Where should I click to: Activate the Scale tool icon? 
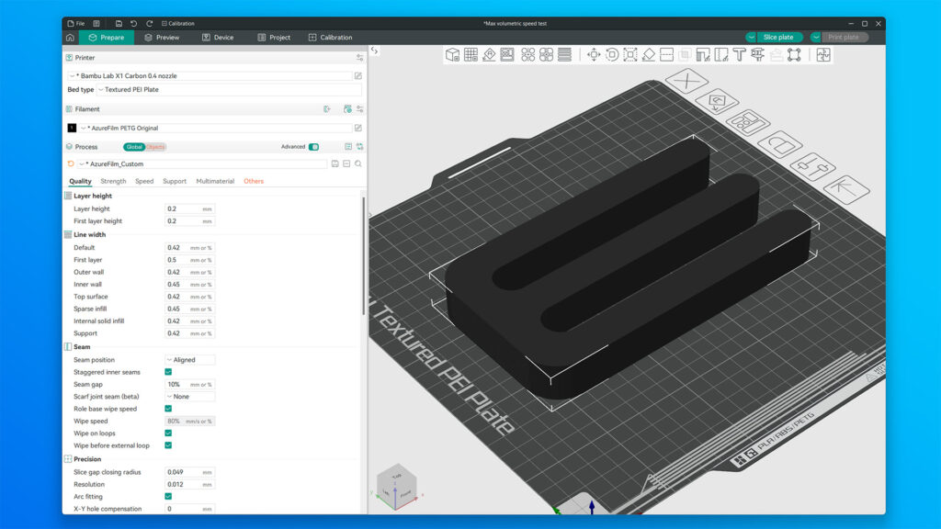point(630,55)
